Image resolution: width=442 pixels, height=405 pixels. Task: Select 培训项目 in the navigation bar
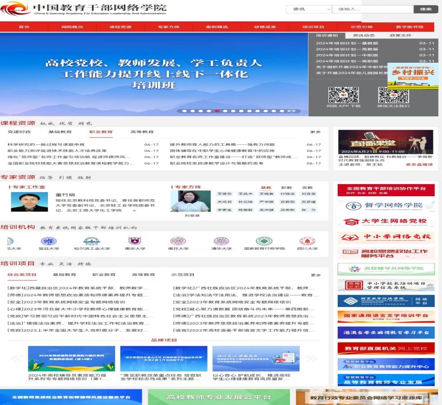click(313, 27)
